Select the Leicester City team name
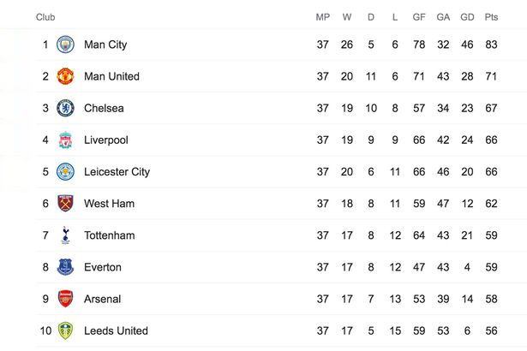 point(117,172)
